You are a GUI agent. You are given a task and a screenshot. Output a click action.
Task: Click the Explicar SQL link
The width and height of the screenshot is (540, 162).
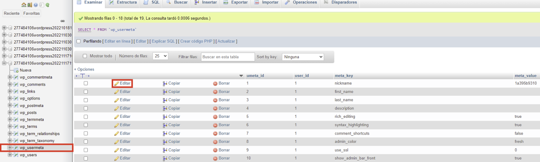[x=163, y=41]
